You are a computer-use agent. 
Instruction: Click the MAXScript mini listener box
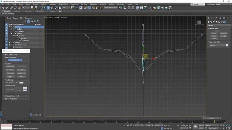pyautogui.click(x=7, y=127)
